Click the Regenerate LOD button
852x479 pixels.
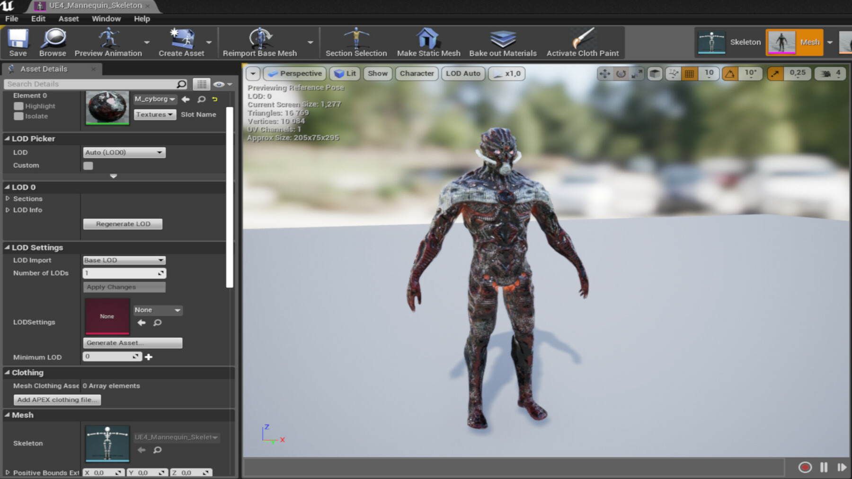point(122,224)
